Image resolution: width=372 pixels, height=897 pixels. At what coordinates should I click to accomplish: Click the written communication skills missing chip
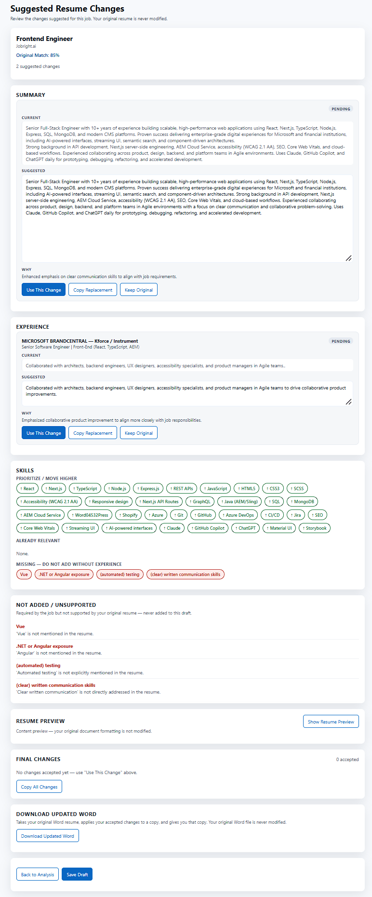point(185,574)
